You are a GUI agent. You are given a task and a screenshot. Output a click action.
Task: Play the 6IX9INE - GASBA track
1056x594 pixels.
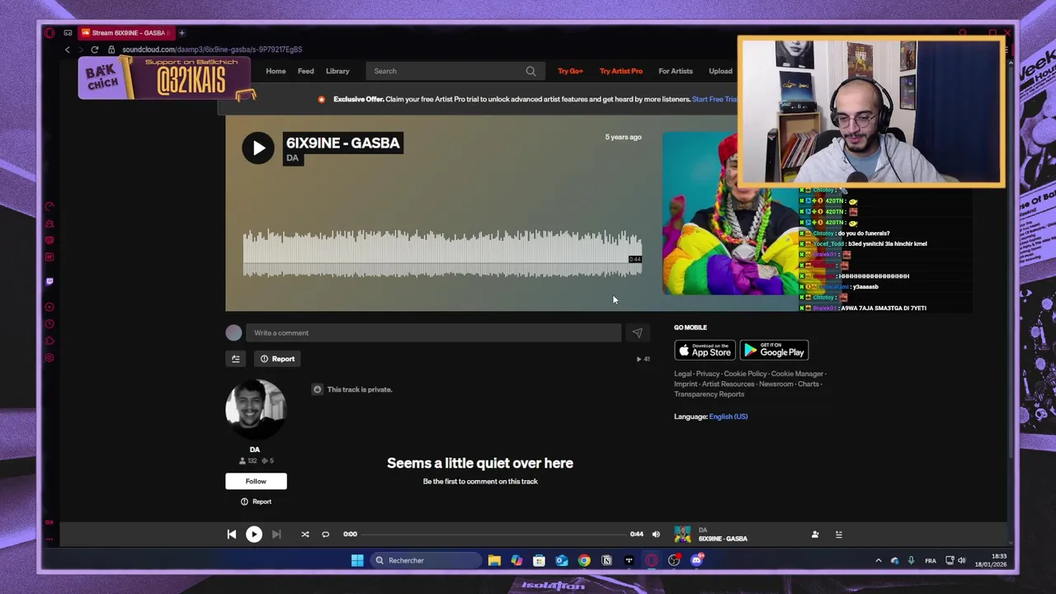point(257,148)
